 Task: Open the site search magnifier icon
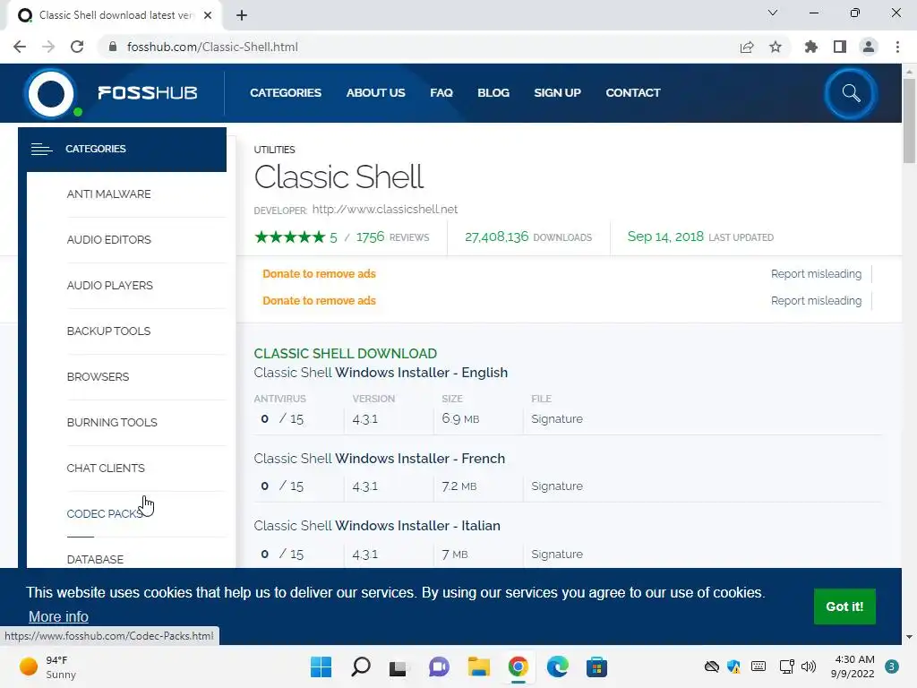pyautogui.click(x=851, y=93)
